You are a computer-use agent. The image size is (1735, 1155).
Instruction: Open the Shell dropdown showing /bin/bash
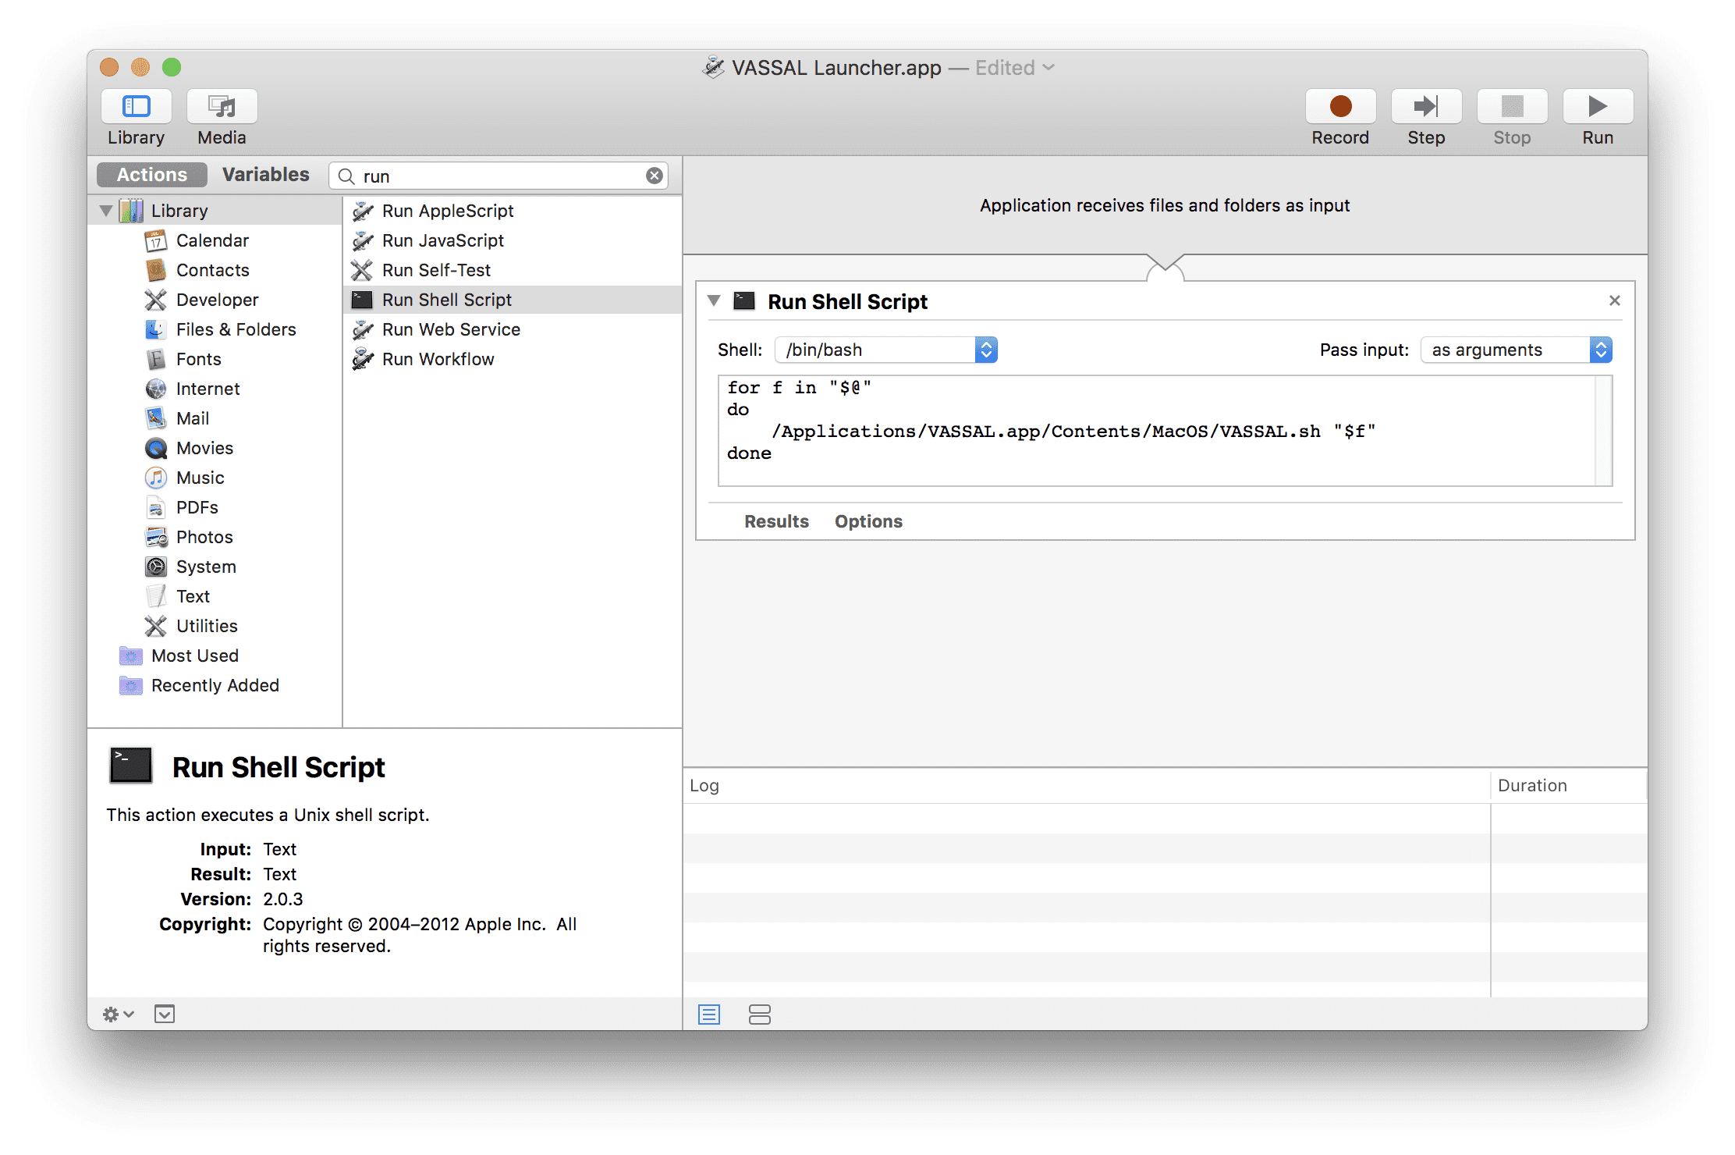[x=986, y=349]
